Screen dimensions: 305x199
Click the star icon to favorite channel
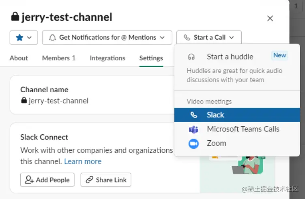(x=19, y=38)
